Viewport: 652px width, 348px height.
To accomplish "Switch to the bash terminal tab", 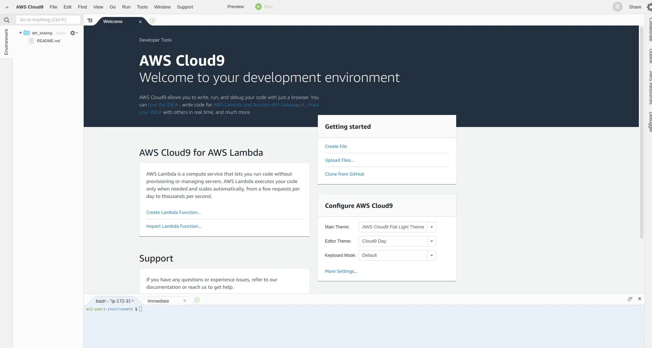I will (x=113, y=301).
